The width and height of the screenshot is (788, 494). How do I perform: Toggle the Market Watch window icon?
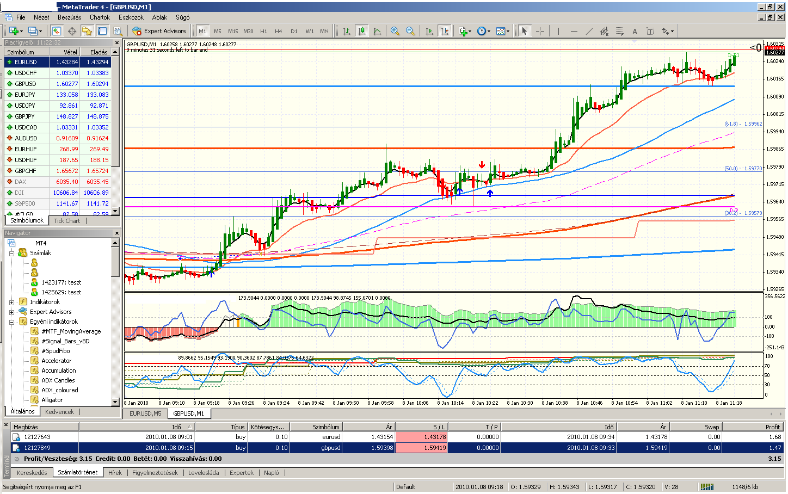point(56,31)
